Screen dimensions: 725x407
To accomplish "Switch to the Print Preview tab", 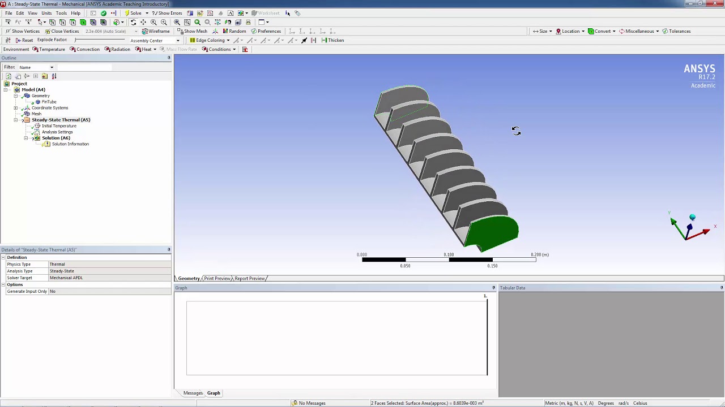I will point(217,278).
